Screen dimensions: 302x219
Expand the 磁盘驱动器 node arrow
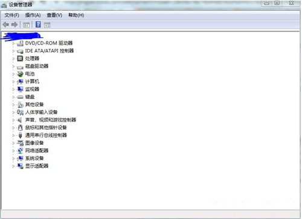[13, 66]
